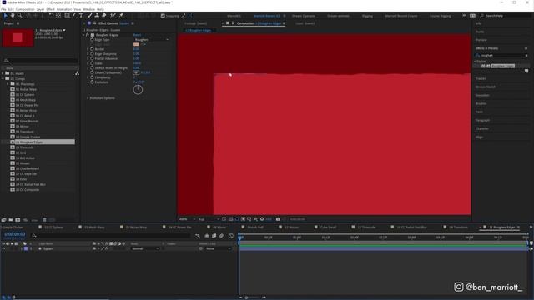This screenshot has height=300, width=534.
Task: Select the Brush tool
Action: (x=90, y=16)
